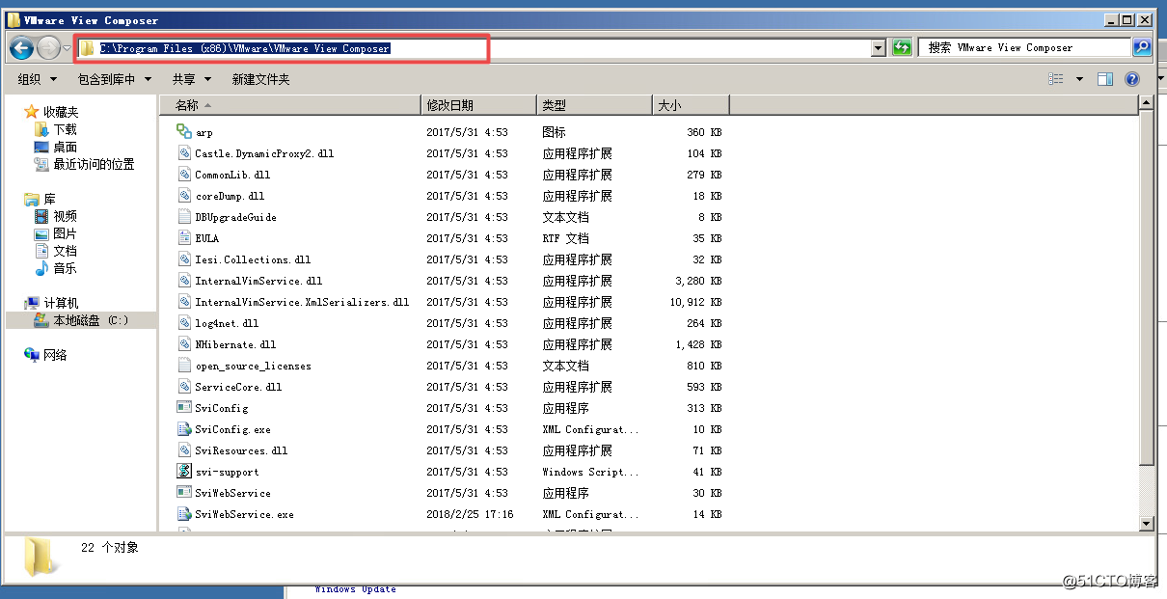
Task: Click the magnifier search icon
Action: tap(1141, 47)
